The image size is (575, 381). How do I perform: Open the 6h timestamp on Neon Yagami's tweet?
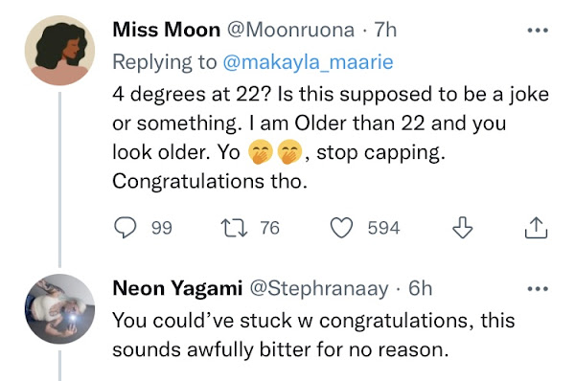coord(421,288)
